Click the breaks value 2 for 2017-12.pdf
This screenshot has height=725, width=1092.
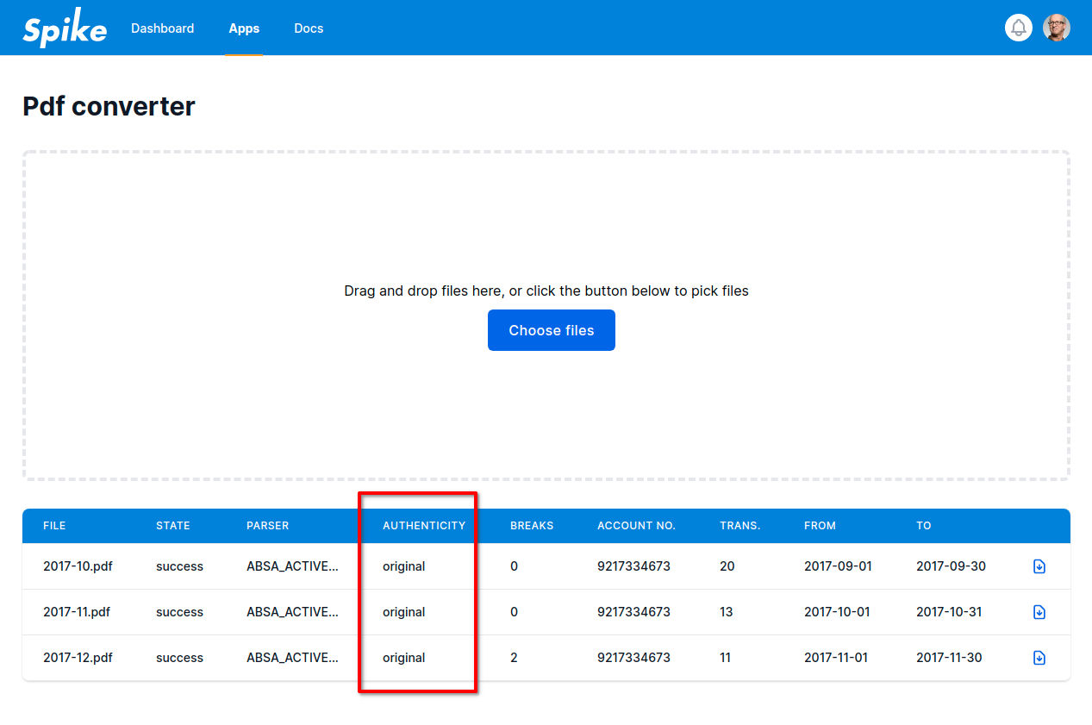[515, 658]
